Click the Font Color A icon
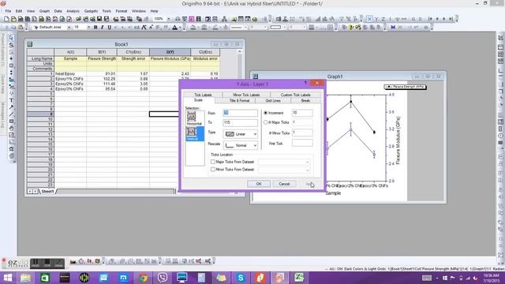505x284 pixels. click(174, 28)
